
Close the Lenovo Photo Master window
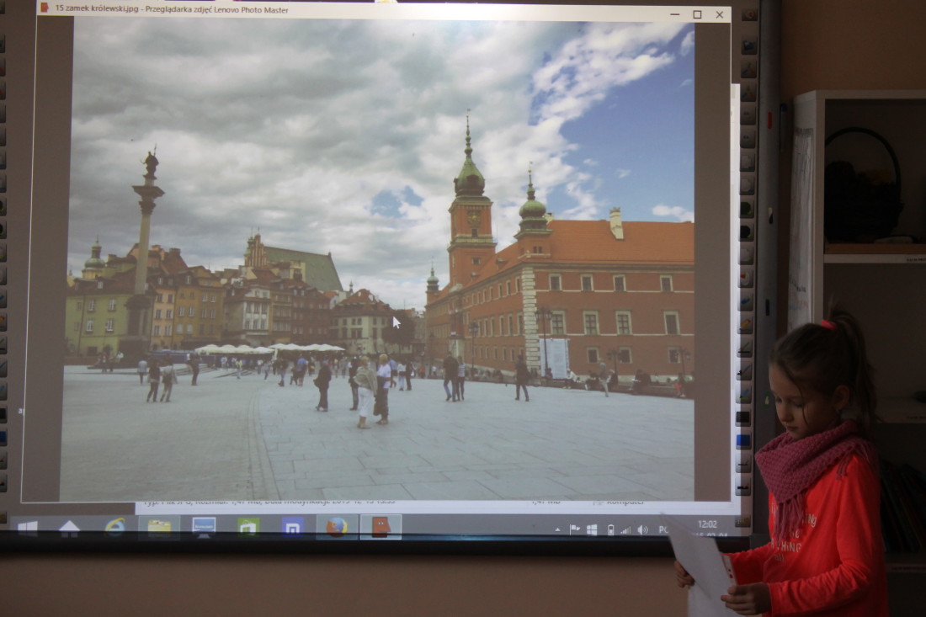(719, 15)
